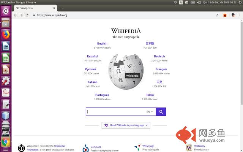This screenshot has height=152, width=243.
Task: Open the Files manager in launcher
Action: 6,23
